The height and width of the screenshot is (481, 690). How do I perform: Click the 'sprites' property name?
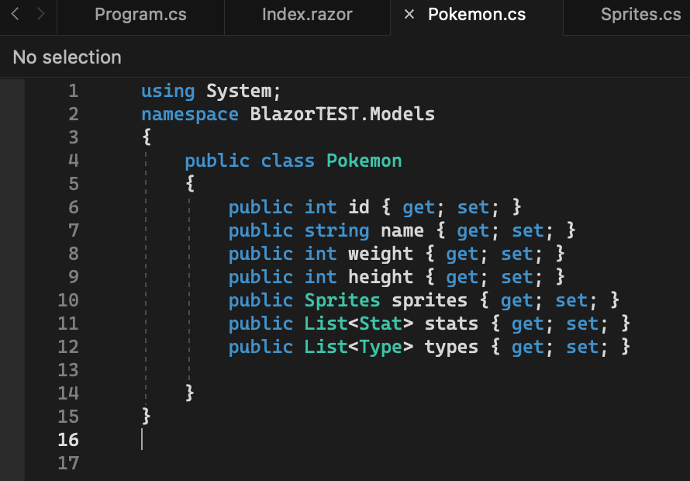point(429,301)
